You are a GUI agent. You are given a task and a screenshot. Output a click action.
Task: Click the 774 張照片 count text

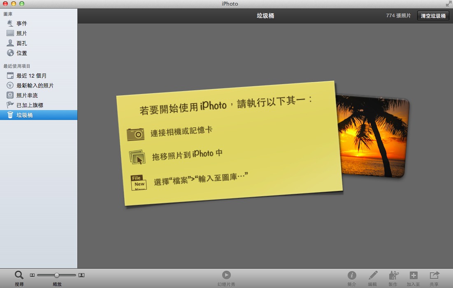coord(398,16)
